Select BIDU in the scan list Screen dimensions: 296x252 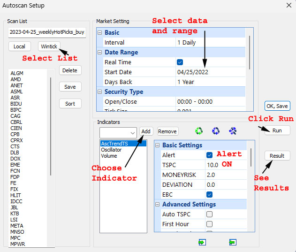[16, 104]
